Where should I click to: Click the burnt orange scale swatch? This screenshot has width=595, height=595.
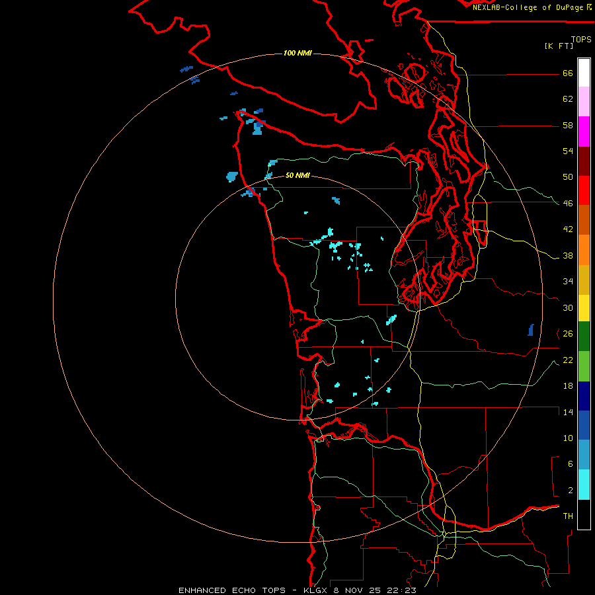click(x=584, y=220)
